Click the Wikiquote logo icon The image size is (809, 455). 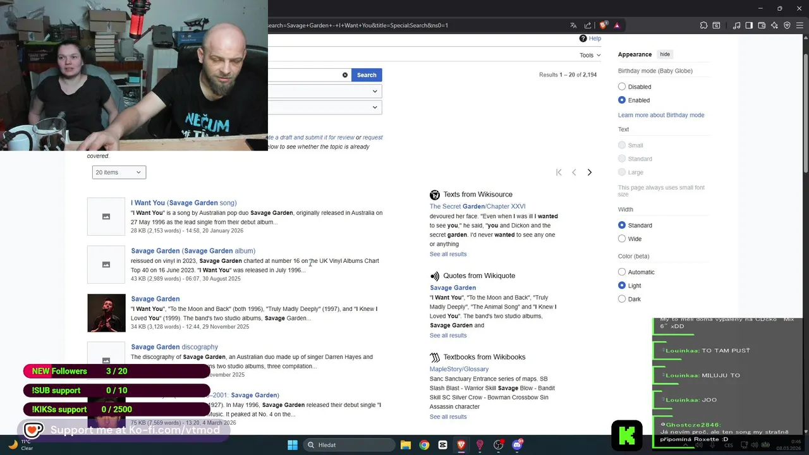click(435, 276)
